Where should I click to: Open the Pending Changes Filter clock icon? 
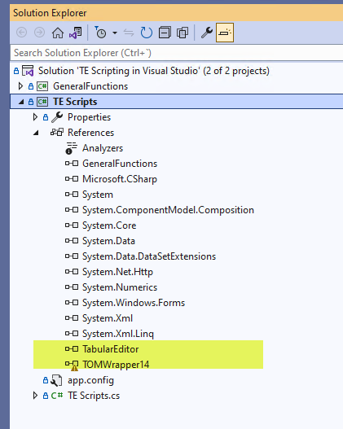(100, 33)
